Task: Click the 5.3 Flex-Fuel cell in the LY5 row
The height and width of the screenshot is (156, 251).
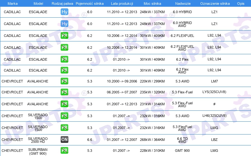Action: (182, 92)
